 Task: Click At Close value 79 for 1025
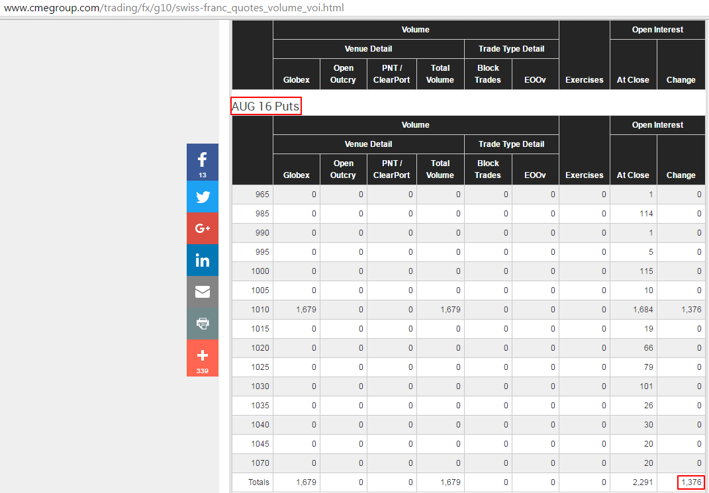point(648,367)
